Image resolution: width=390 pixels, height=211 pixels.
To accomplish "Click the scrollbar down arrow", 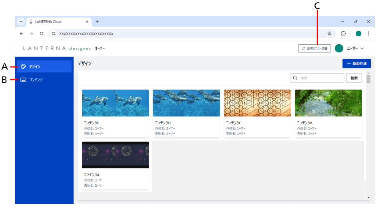I will point(368,197).
